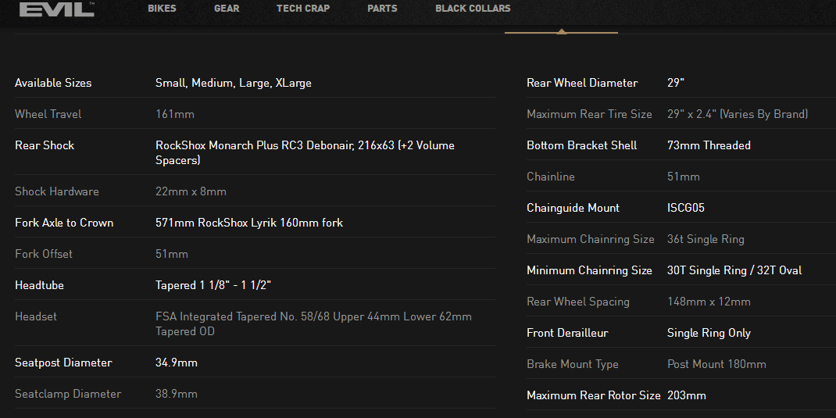Click the Wheel Travel label

coord(48,114)
